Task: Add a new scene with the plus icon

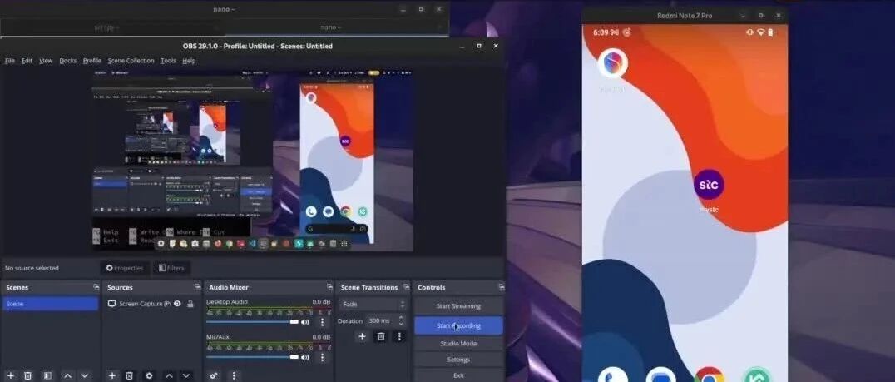Action: (11, 375)
